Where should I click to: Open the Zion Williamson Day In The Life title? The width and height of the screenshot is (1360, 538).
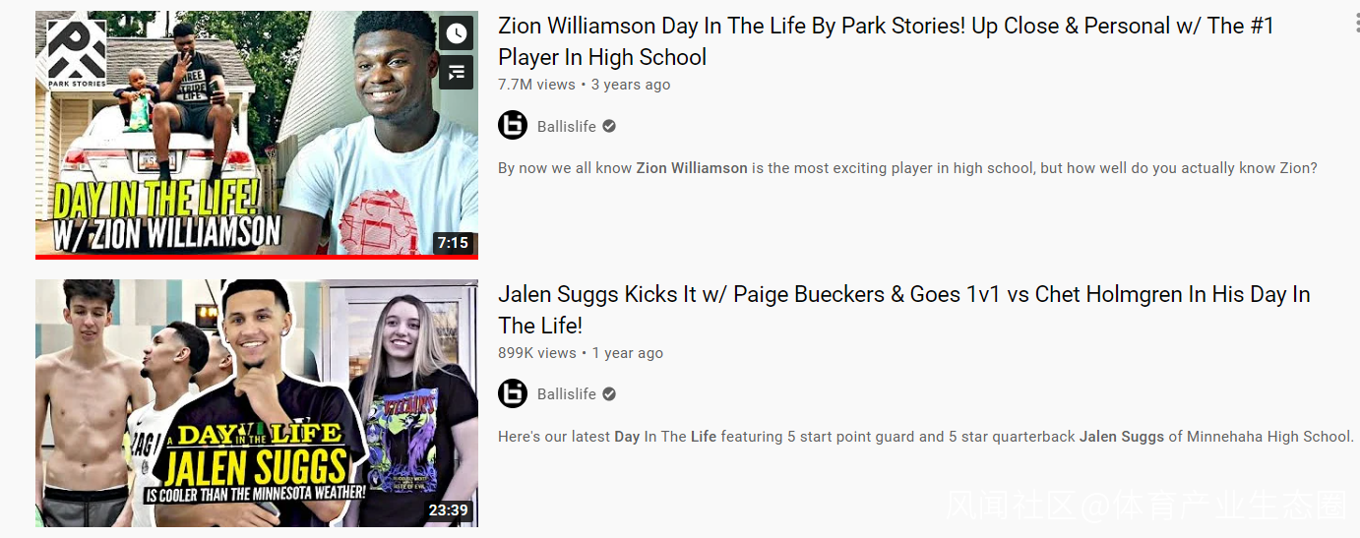click(x=886, y=41)
